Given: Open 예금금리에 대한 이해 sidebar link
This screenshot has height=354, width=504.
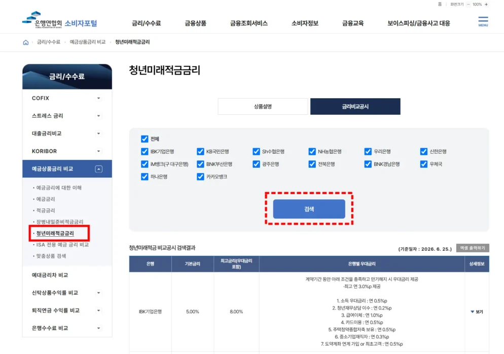Looking at the screenshot, I should 59,188.
